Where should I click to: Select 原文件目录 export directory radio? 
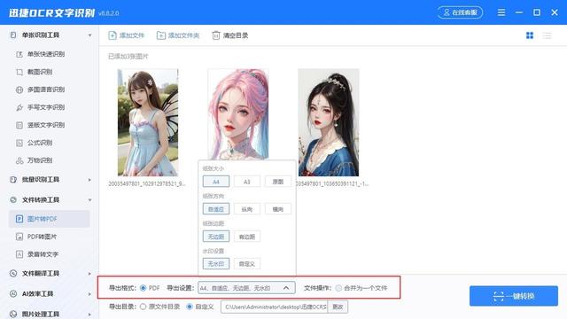(x=144, y=307)
